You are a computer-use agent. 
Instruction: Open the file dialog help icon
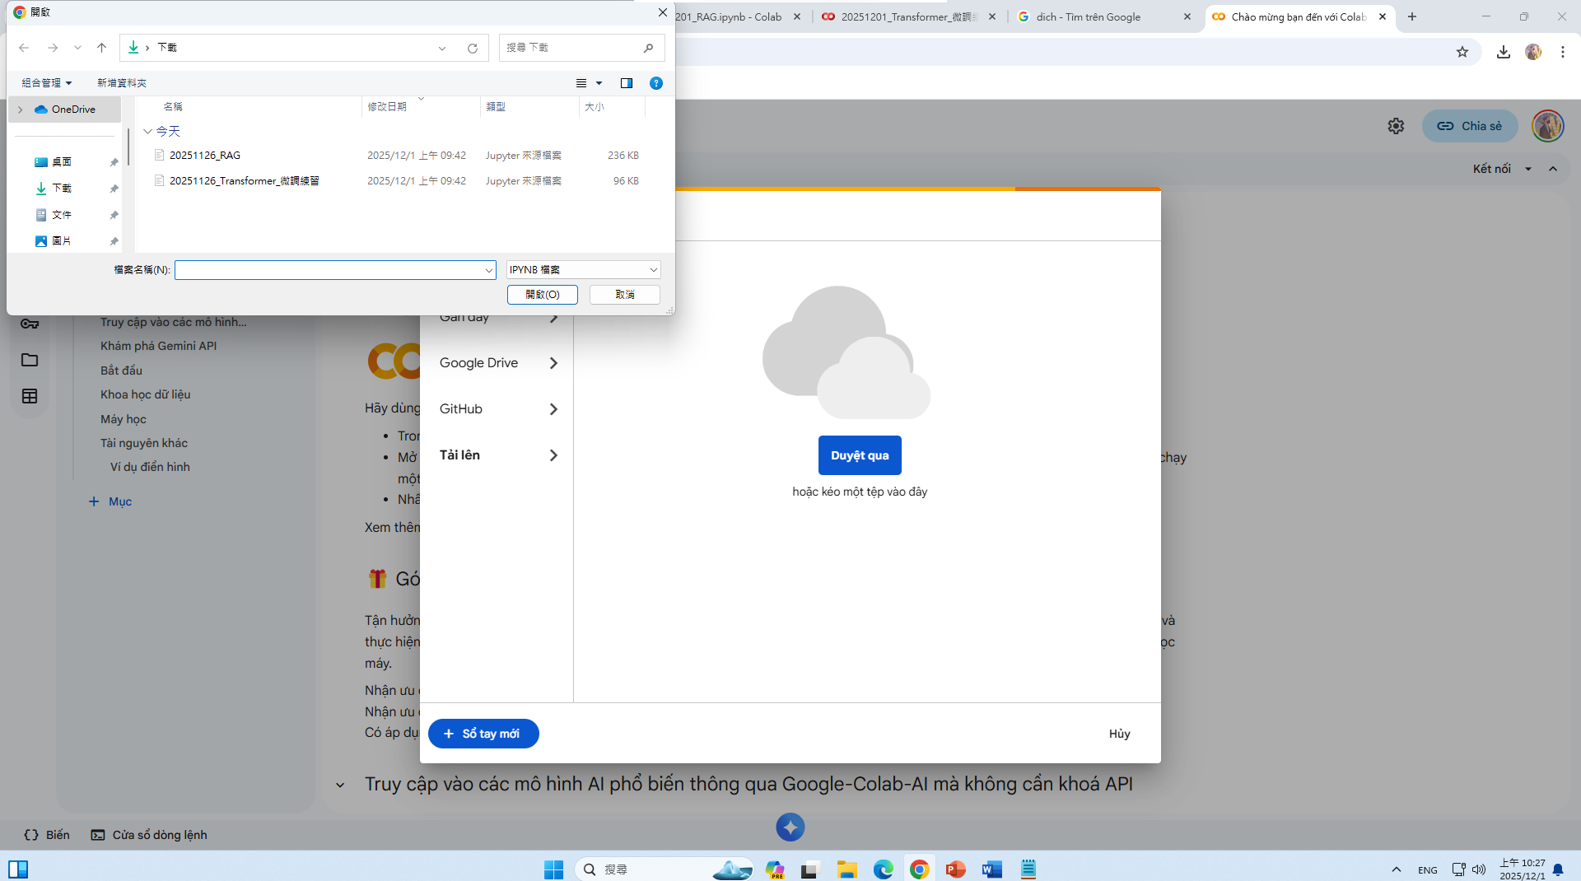click(656, 83)
